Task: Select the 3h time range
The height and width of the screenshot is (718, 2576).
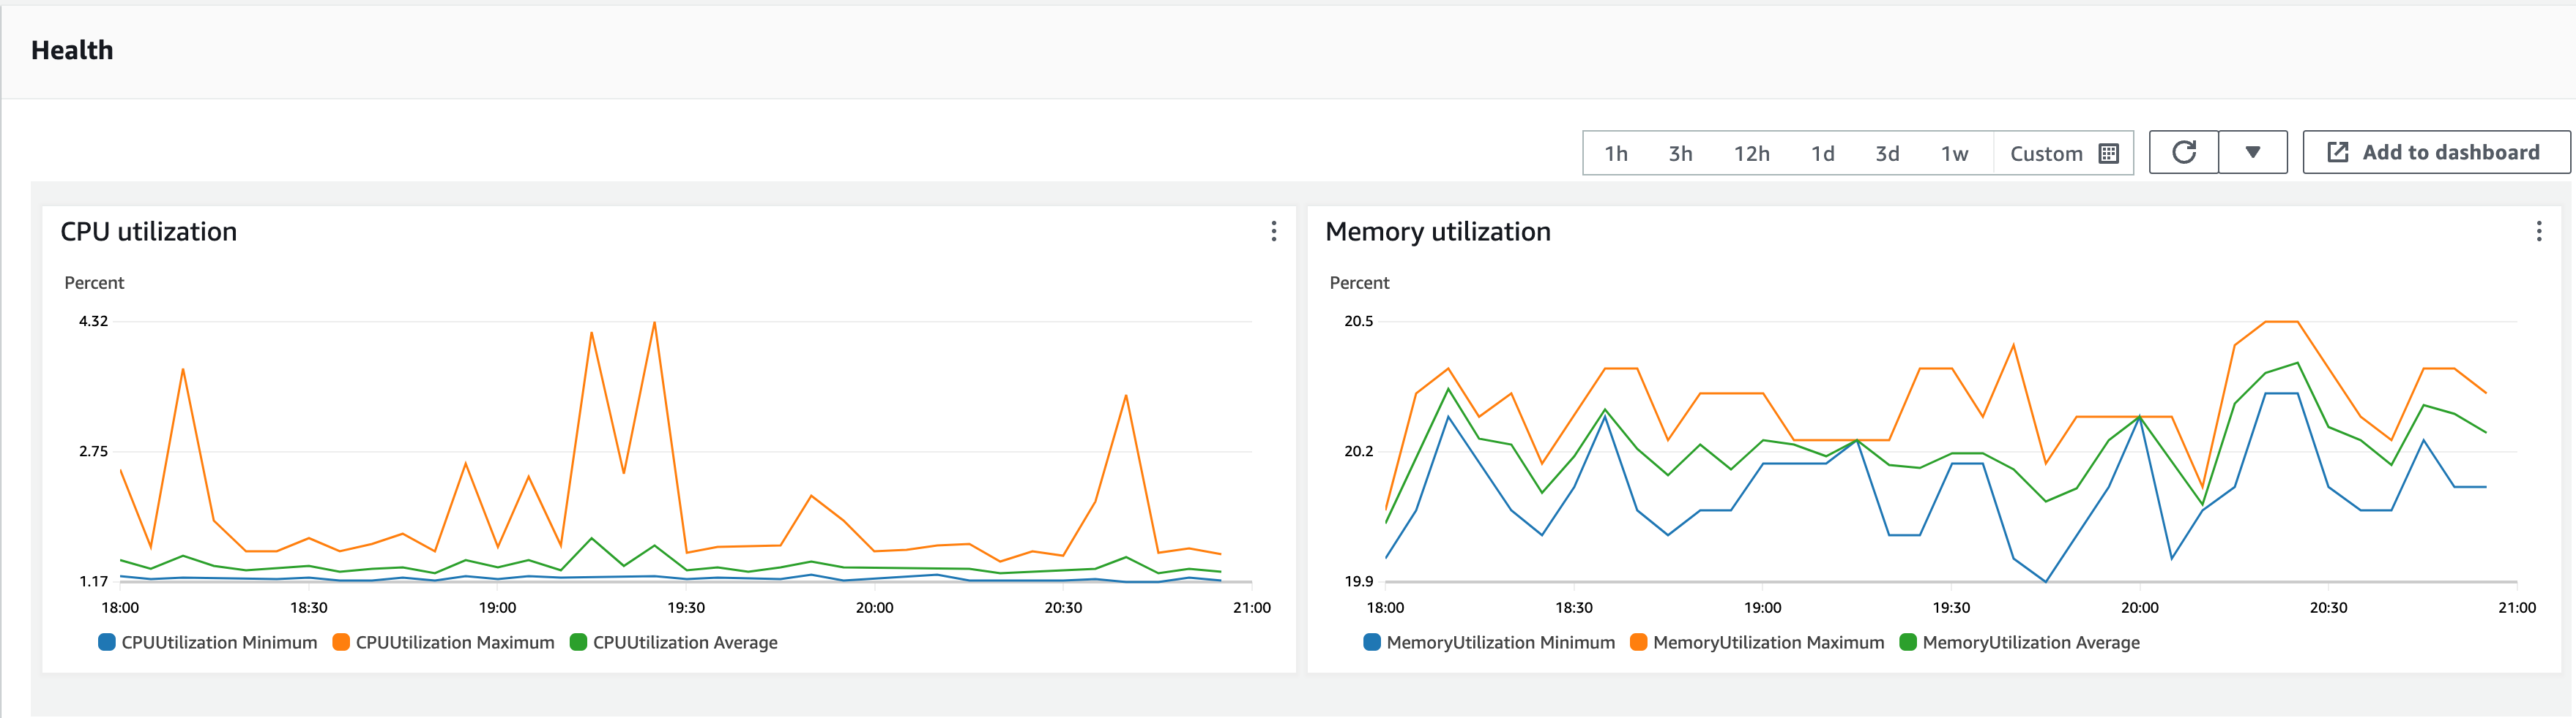Action: pos(1681,153)
